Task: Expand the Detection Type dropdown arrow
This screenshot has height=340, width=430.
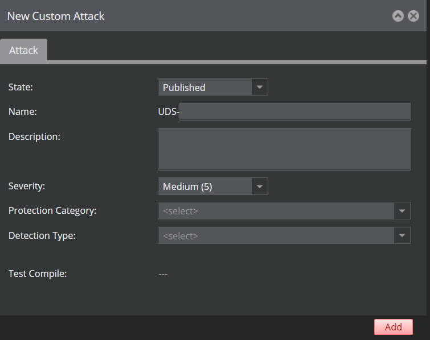Action: [x=402, y=235]
